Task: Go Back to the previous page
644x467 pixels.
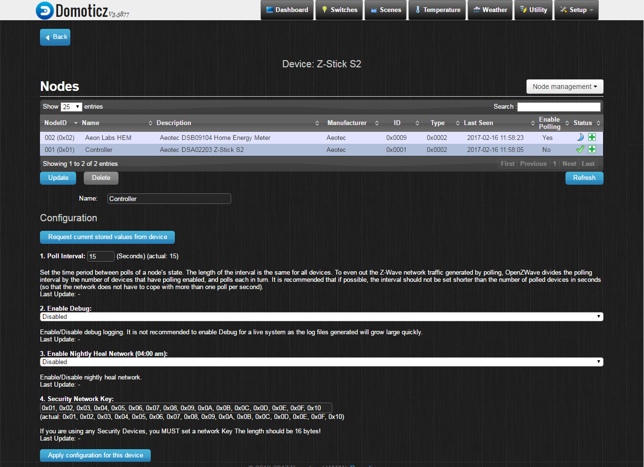Action: click(x=55, y=37)
